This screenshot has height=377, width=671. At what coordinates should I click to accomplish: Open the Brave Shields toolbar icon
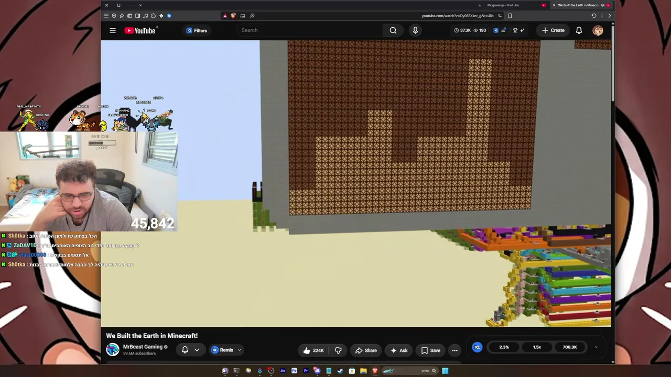pyautogui.click(x=114, y=16)
